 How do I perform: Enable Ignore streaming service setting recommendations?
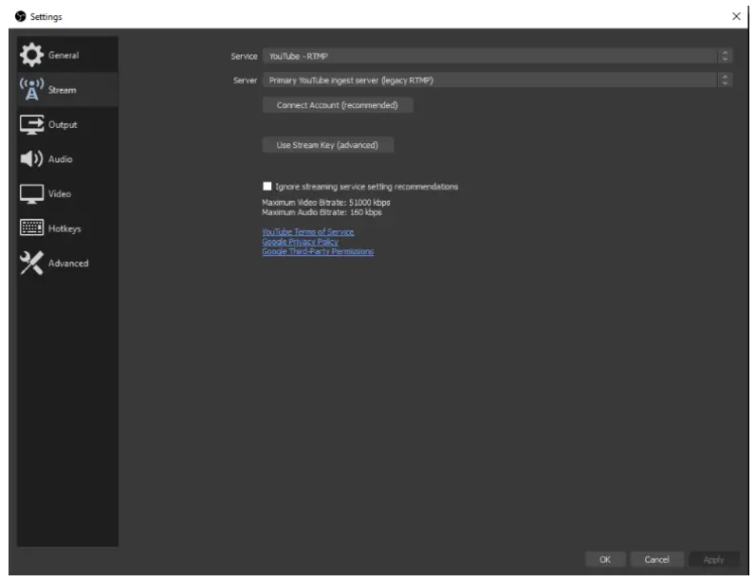(267, 187)
